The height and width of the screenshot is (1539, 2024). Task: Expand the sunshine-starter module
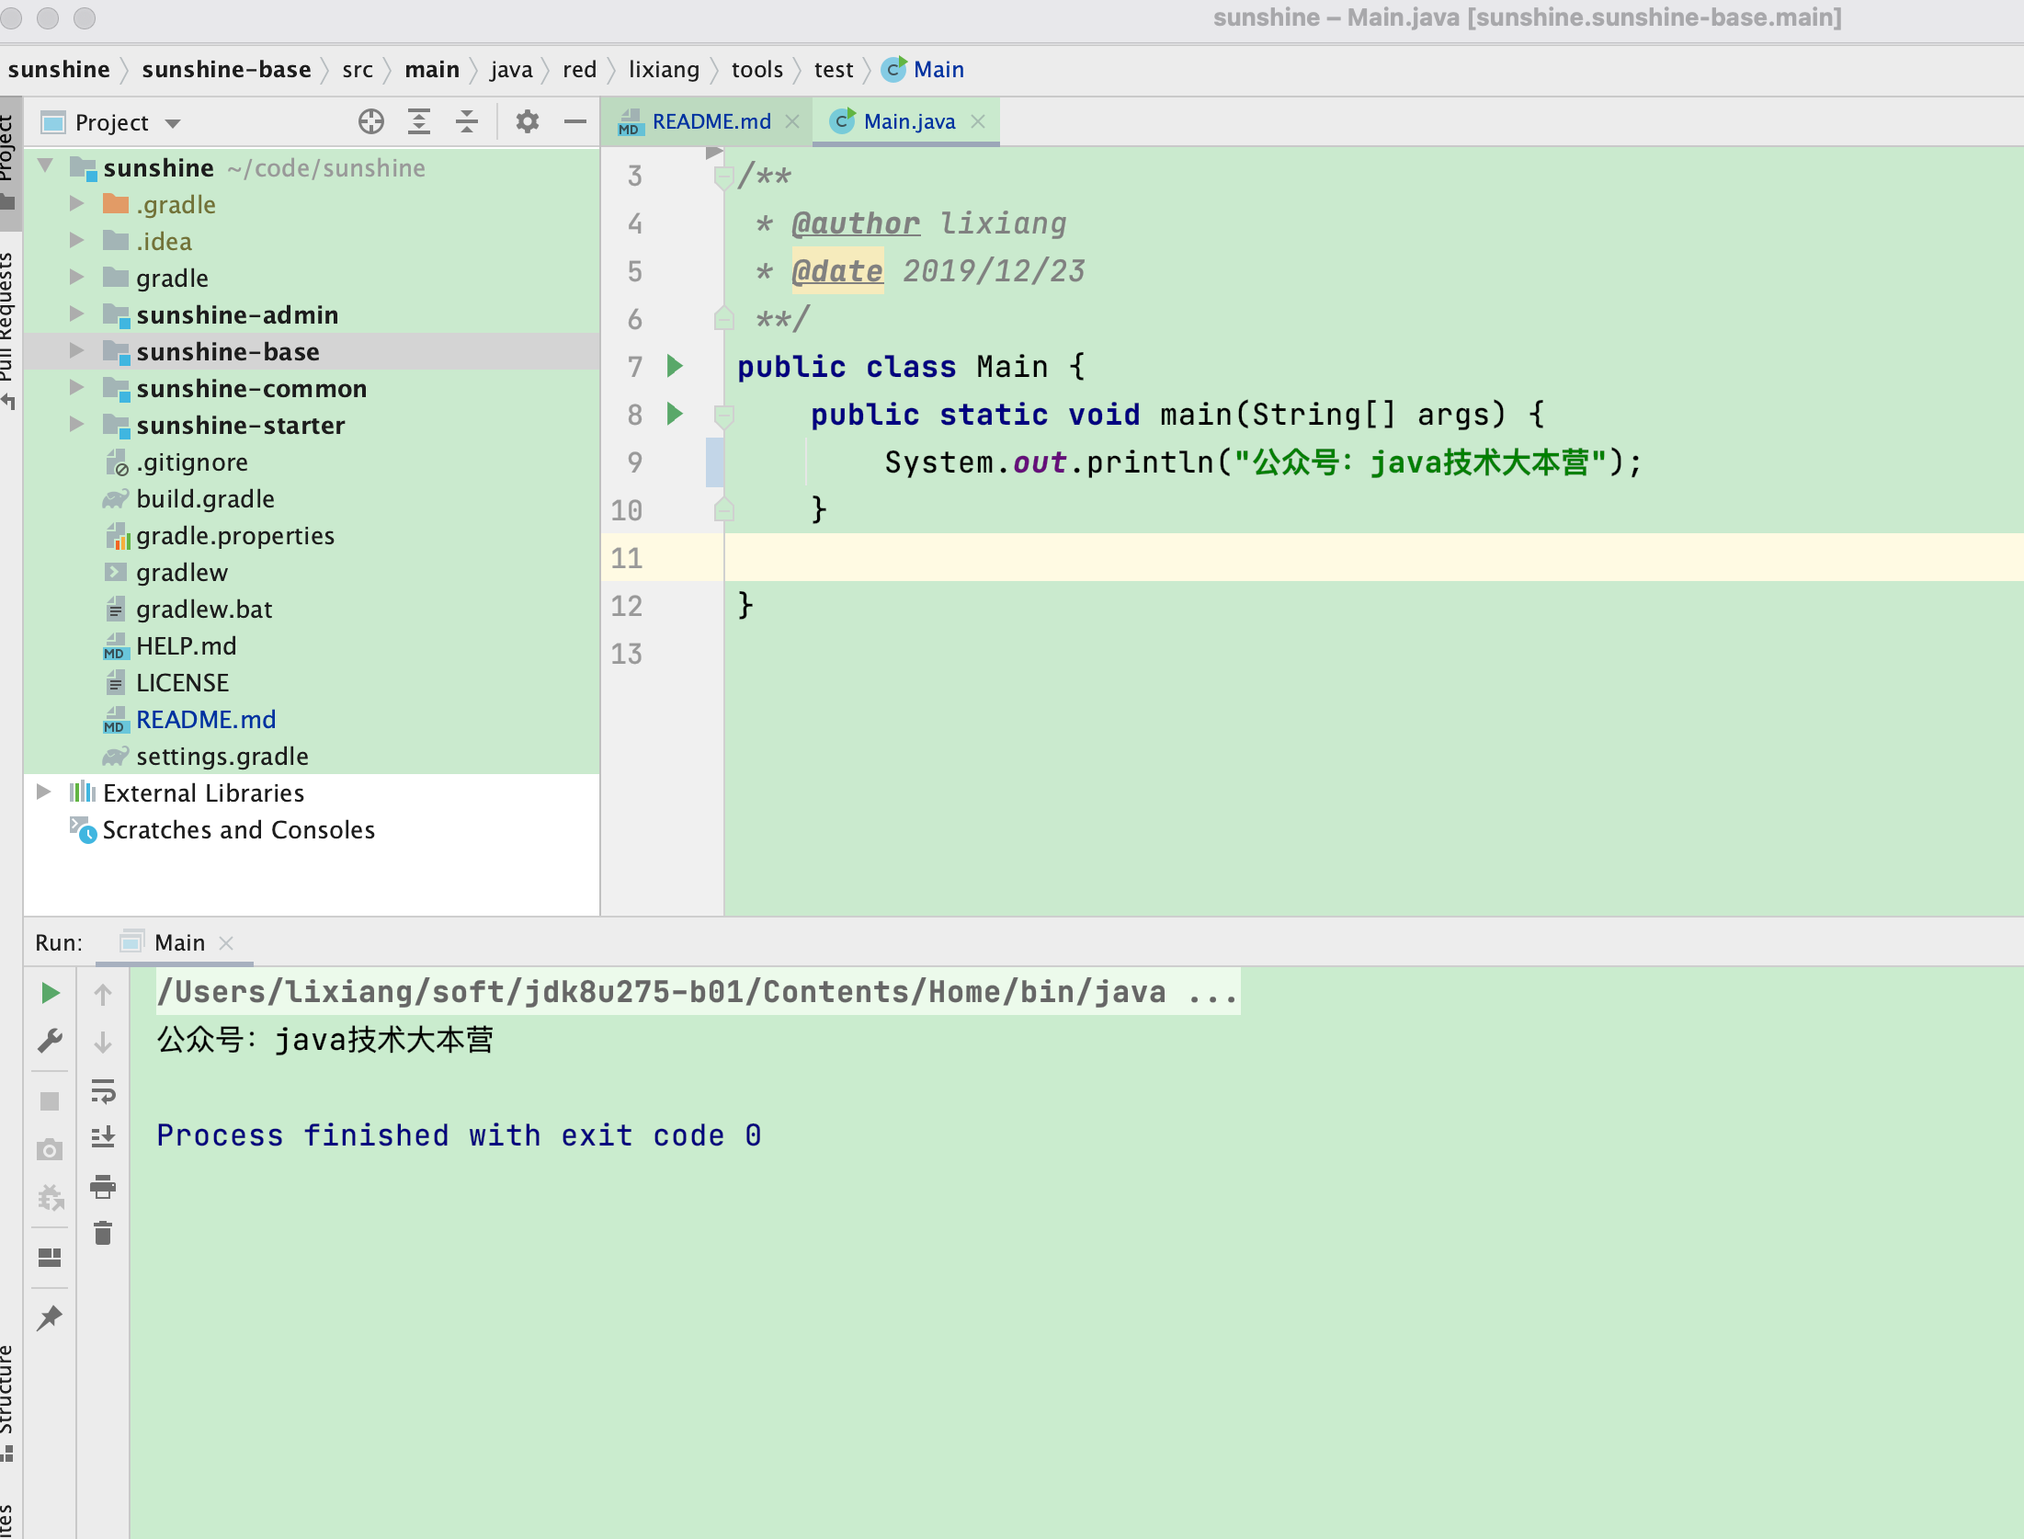click(77, 424)
